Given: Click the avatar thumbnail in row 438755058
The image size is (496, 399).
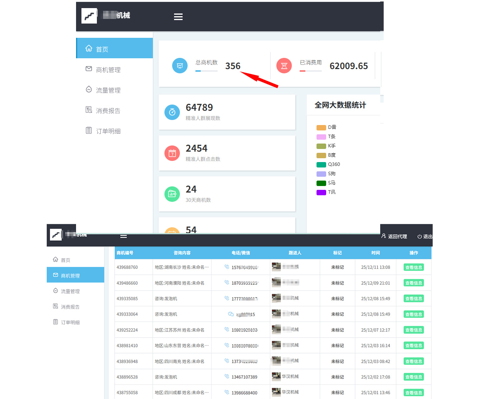Looking at the screenshot, I should click(276, 392).
